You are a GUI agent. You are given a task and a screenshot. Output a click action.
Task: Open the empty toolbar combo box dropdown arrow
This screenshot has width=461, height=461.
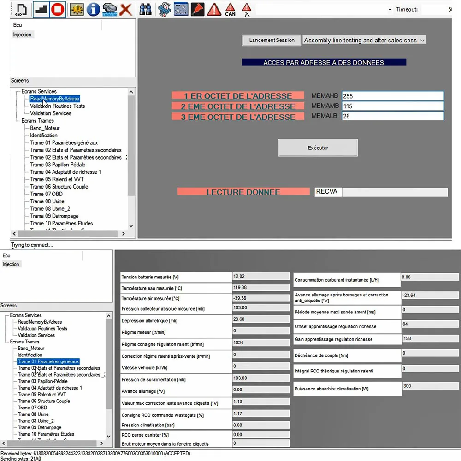(x=390, y=10)
